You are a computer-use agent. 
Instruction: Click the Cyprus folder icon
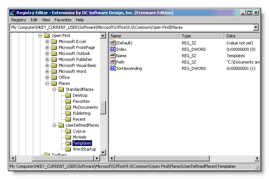tap(68, 131)
